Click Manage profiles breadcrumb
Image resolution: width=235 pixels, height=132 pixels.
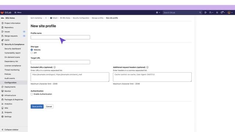tap(98, 18)
